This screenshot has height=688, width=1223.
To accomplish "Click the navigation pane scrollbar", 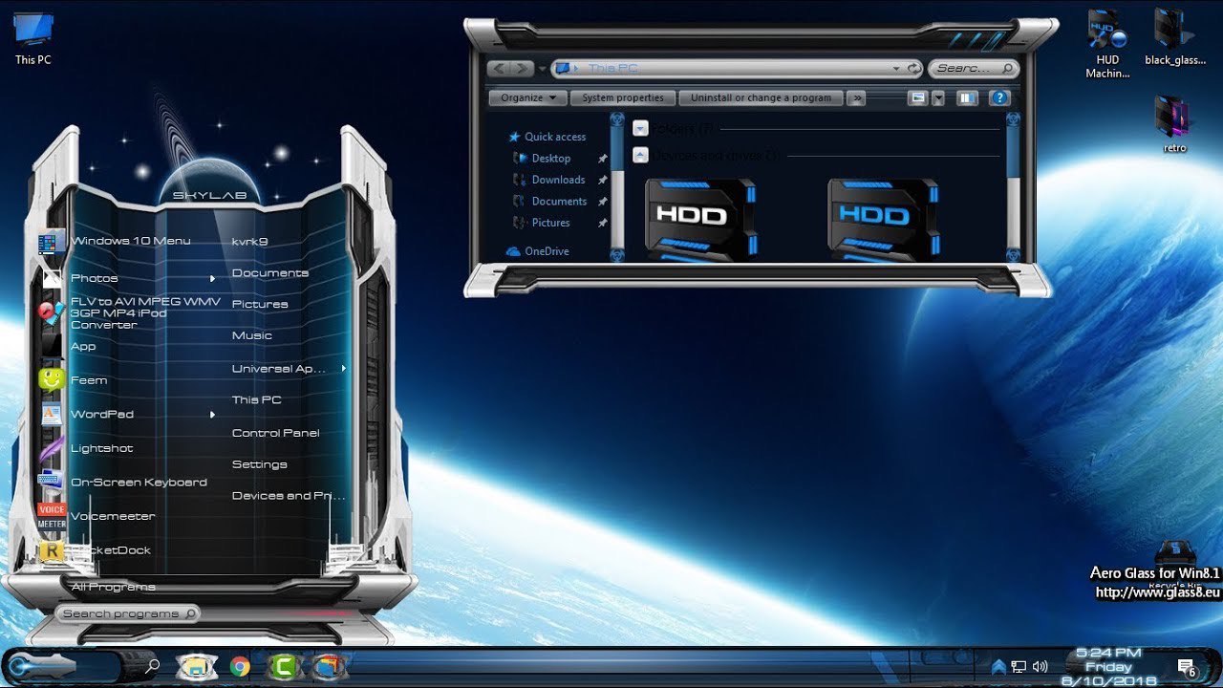I will coord(617,188).
